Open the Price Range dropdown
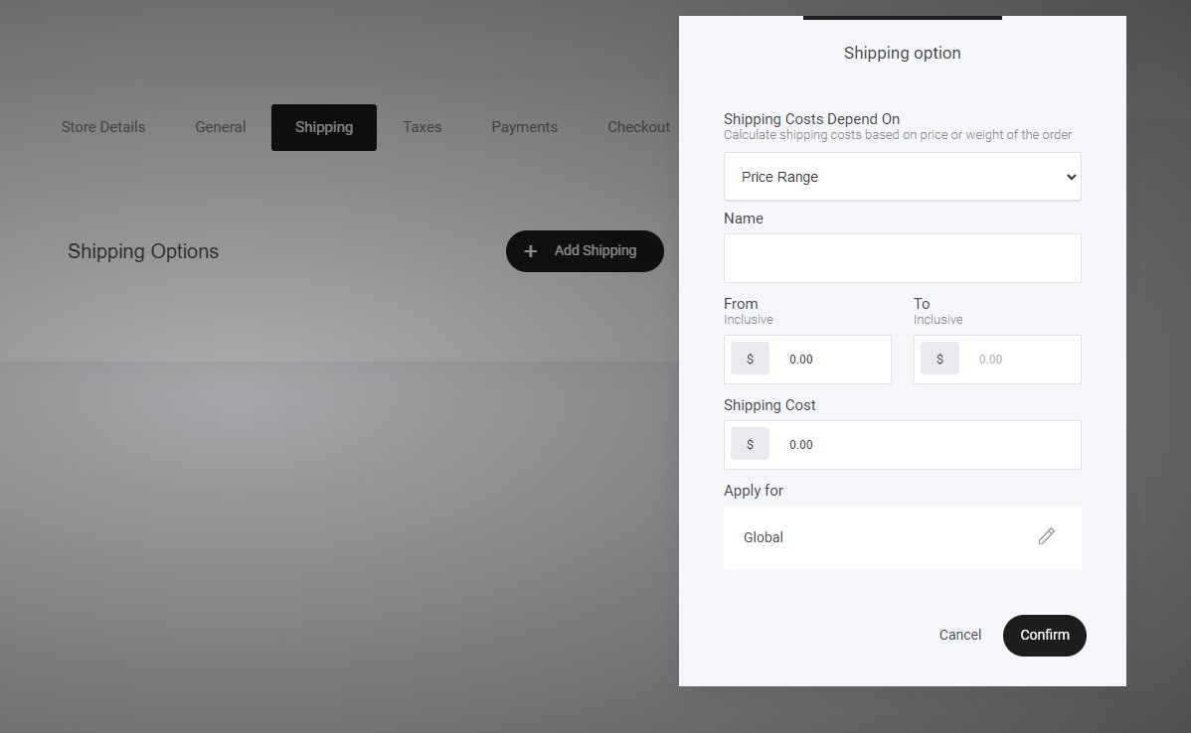1191x733 pixels. tap(902, 177)
